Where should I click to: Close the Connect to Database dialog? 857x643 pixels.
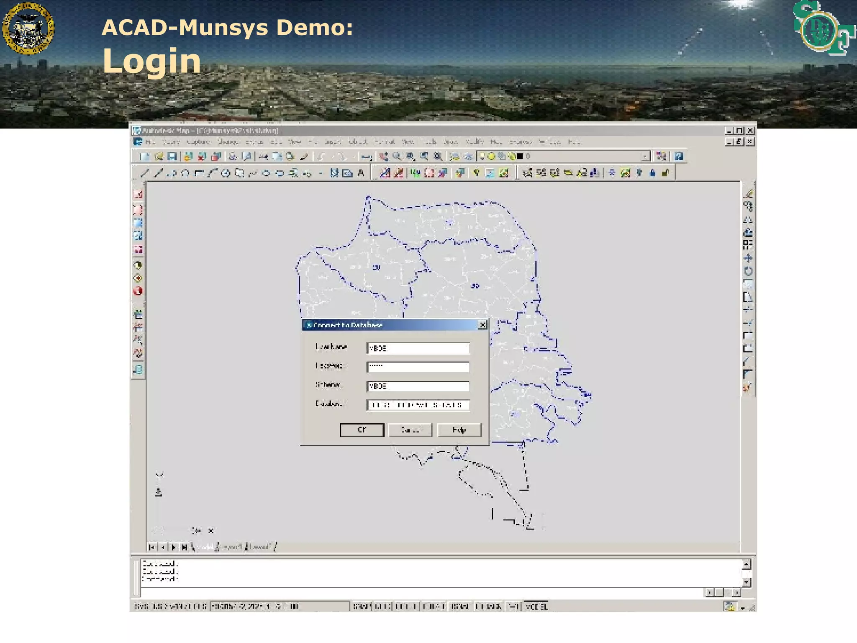coord(482,325)
